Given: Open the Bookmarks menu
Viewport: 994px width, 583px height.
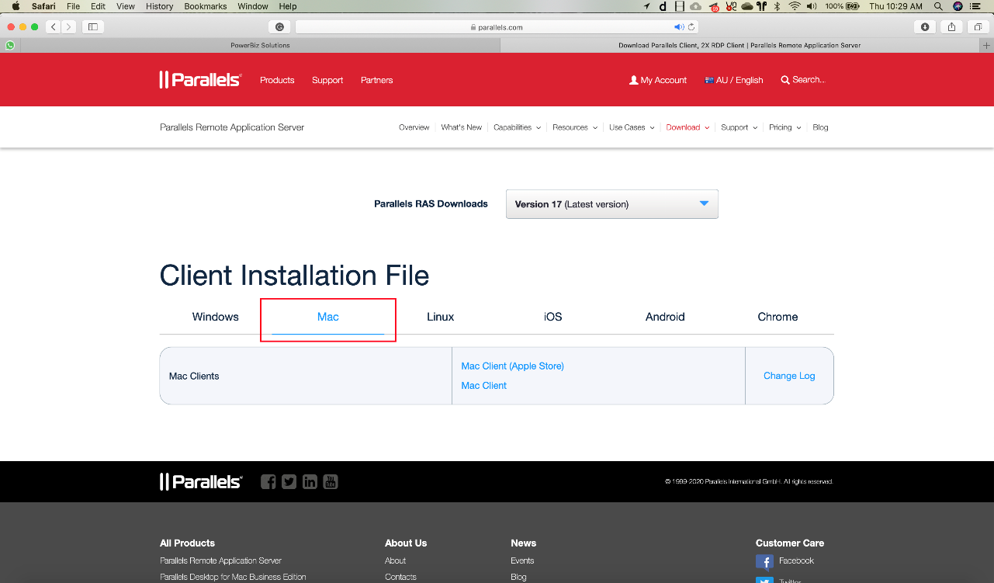Looking at the screenshot, I should pyautogui.click(x=205, y=6).
